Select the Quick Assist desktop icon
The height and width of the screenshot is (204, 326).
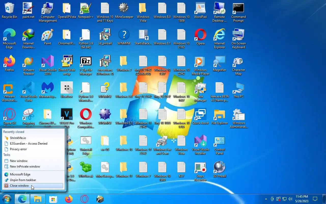point(200,117)
